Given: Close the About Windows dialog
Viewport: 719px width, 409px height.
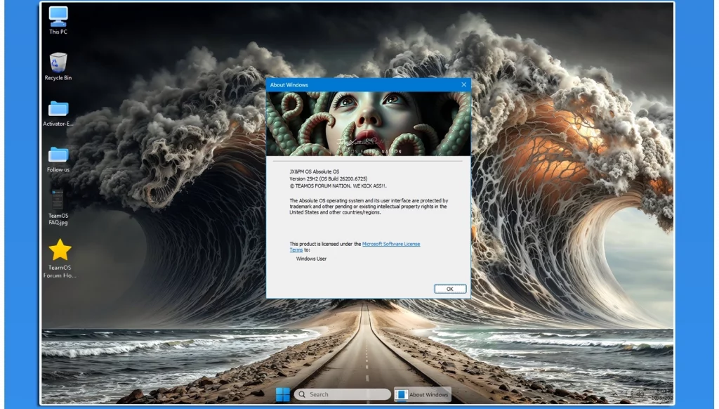Looking at the screenshot, I should coord(463,84).
